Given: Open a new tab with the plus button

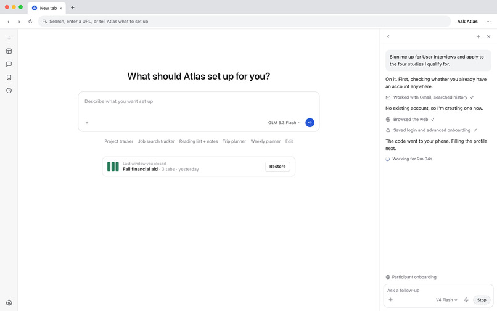Looking at the screenshot, I should pos(73,7).
